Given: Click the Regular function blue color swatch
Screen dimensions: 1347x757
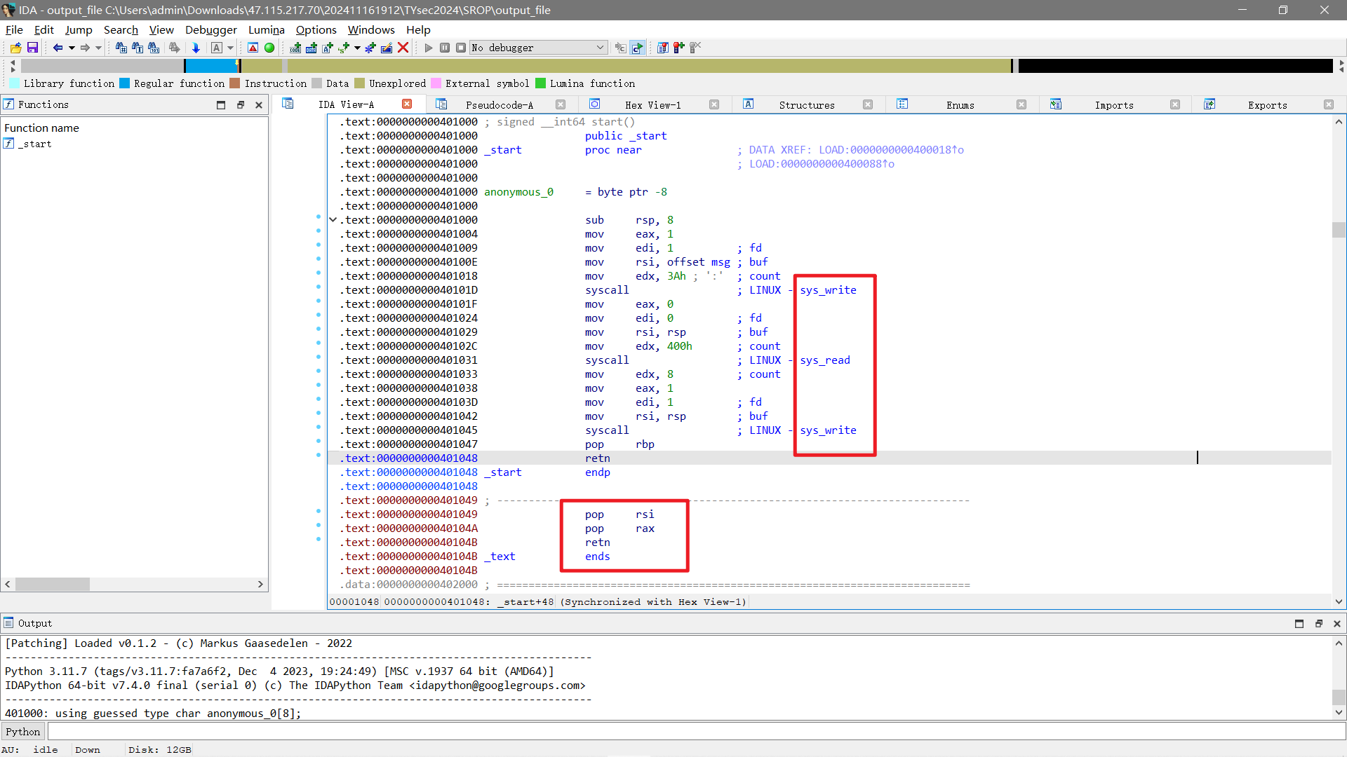Looking at the screenshot, I should pos(125,83).
